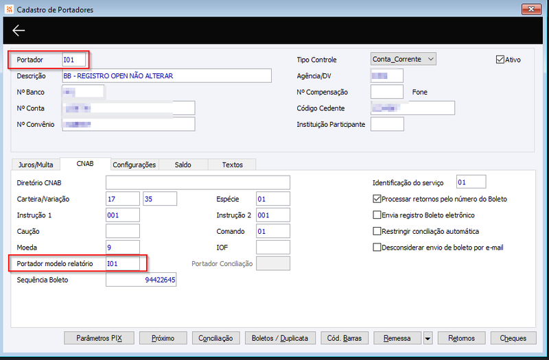Switch to the Juros/Multa tab

click(36, 165)
